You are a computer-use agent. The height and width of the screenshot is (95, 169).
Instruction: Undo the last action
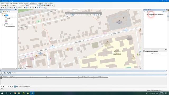(18, 5)
